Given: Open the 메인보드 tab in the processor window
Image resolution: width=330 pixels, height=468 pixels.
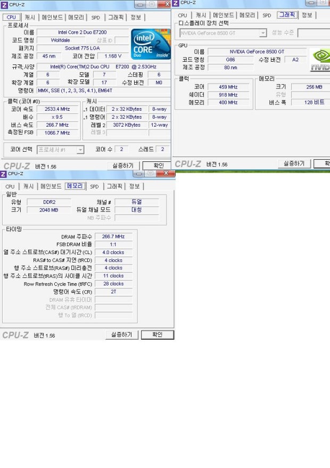Looking at the screenshot, I should click(x=52, y=18).
